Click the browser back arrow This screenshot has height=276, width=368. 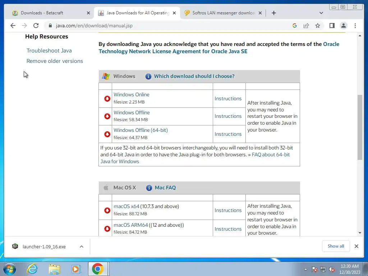point(13,26)
